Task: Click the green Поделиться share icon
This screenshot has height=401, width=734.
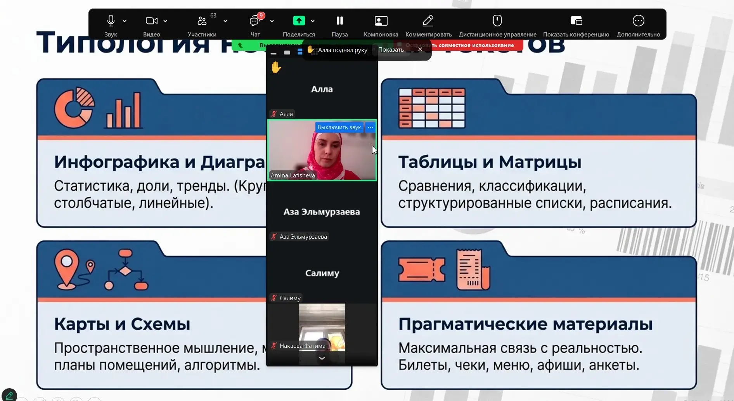Action: coord(299,21)
